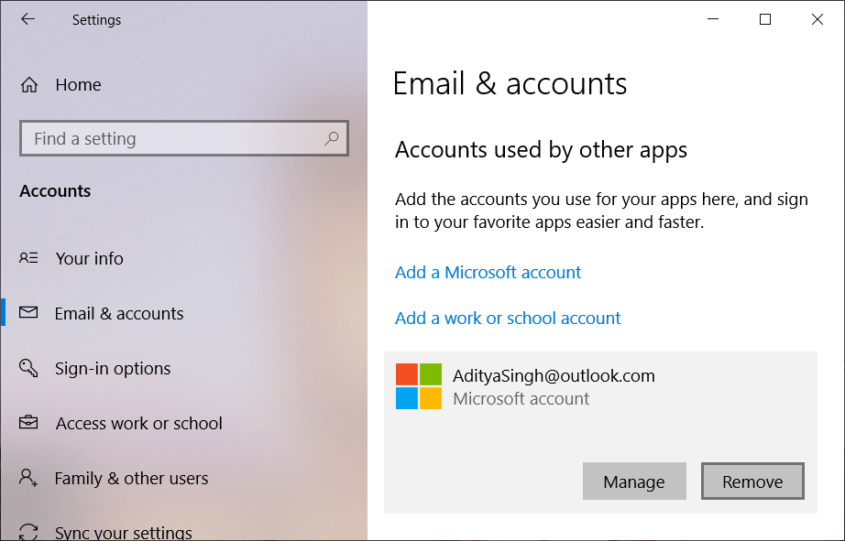Click the Home house icon
The width and height of the screenshot is (845, 541).
click(29, 84)
